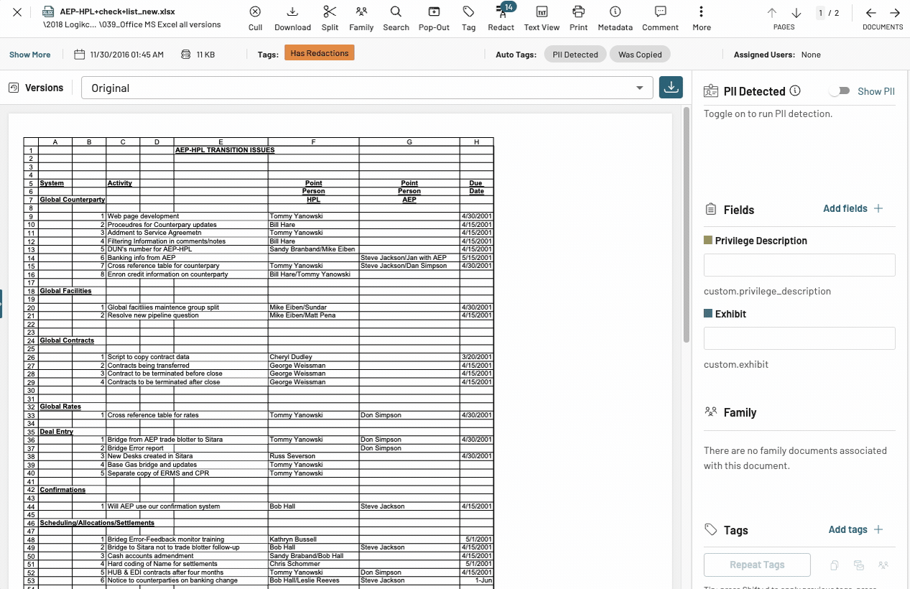Click the PII Detected auto tag
910x589 pixels.
[575, 55]
